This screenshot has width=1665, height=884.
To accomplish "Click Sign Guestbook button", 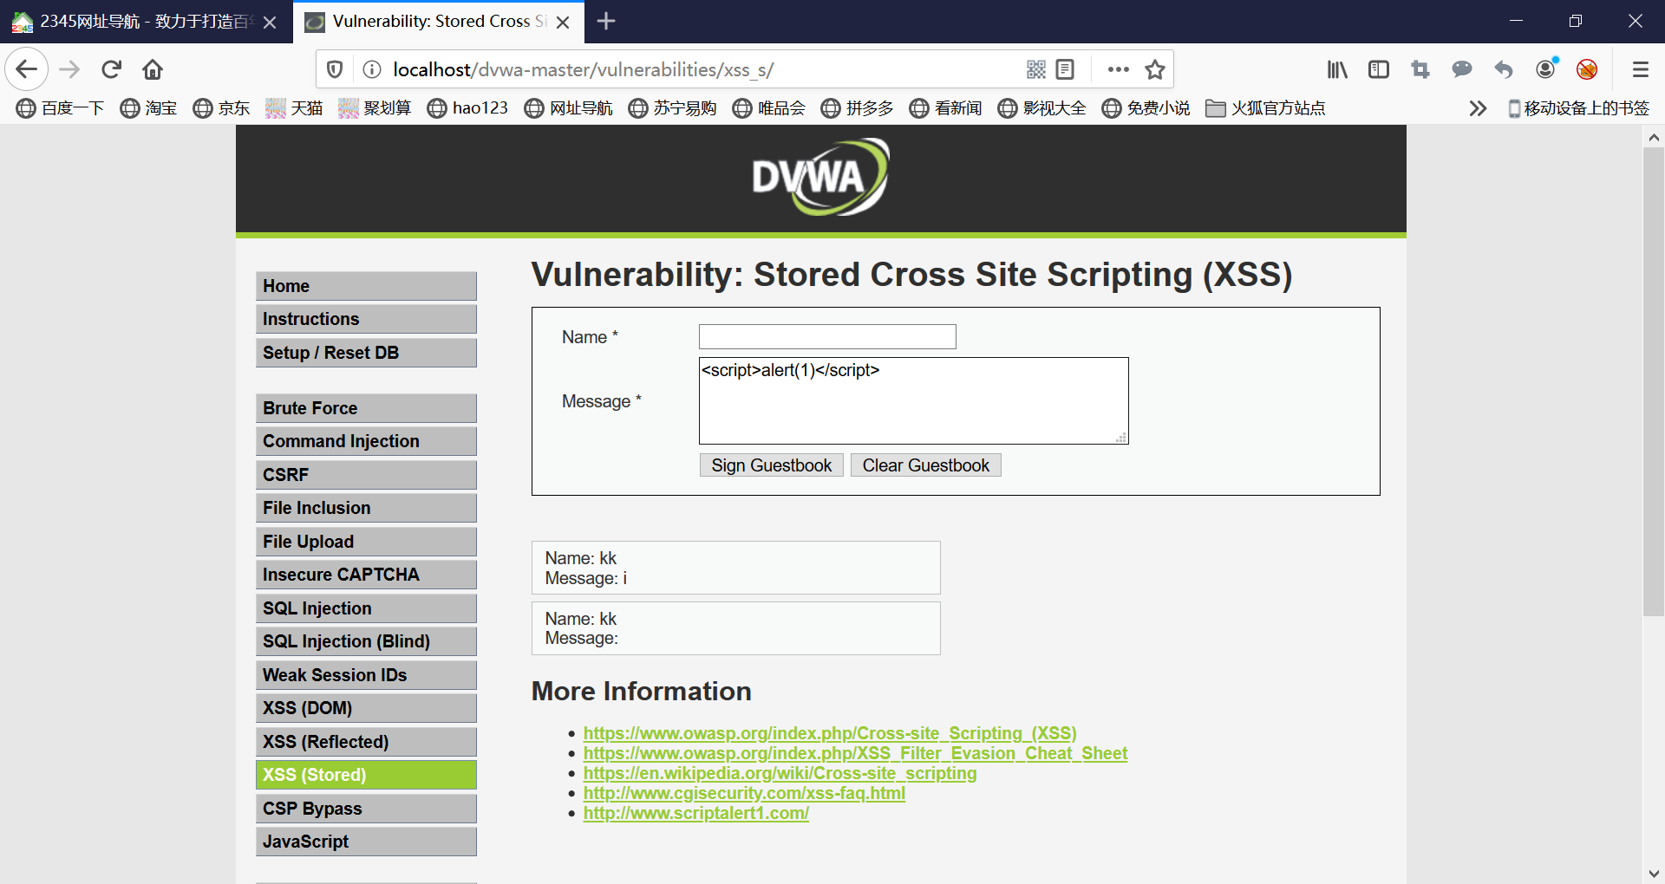I will [x=771, y=465].
